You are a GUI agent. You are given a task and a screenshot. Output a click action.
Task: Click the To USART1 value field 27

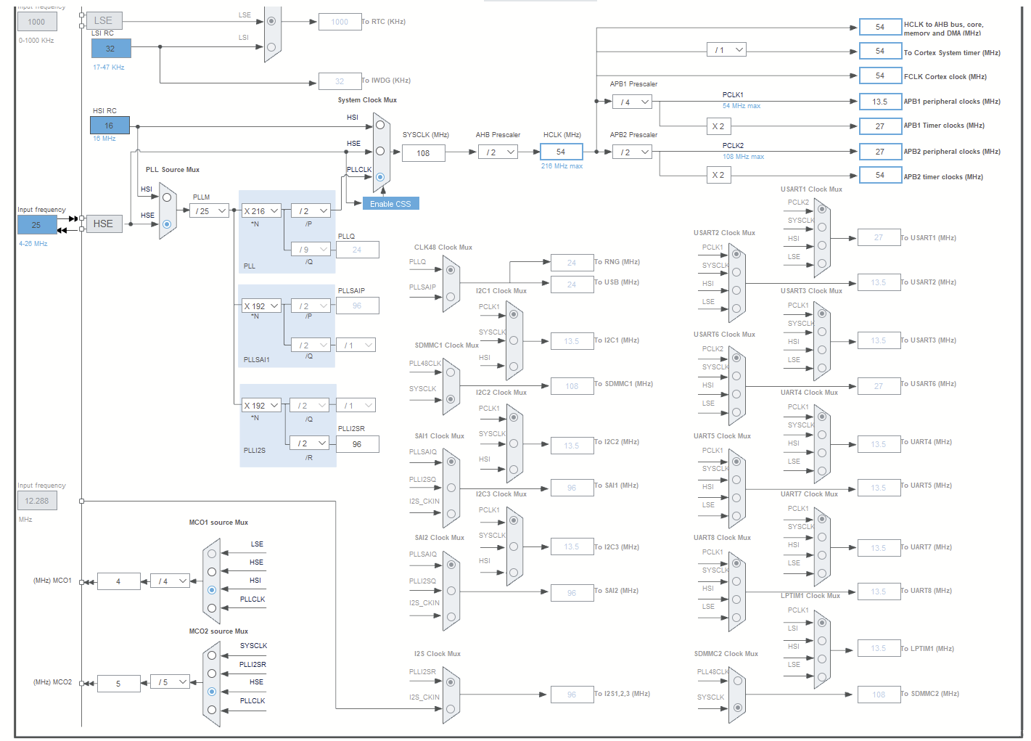click(x=879, y=237)
